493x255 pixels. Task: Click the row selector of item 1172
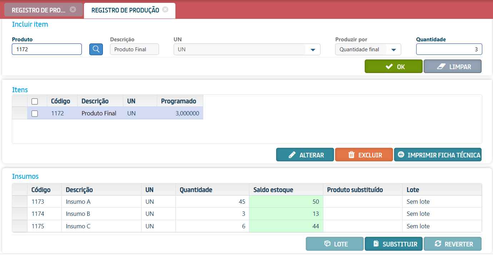tap(20, 113)
